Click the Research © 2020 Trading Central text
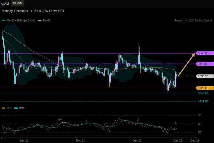The height and width of the screenshot is (143, 214). click(x=193, y=20)
